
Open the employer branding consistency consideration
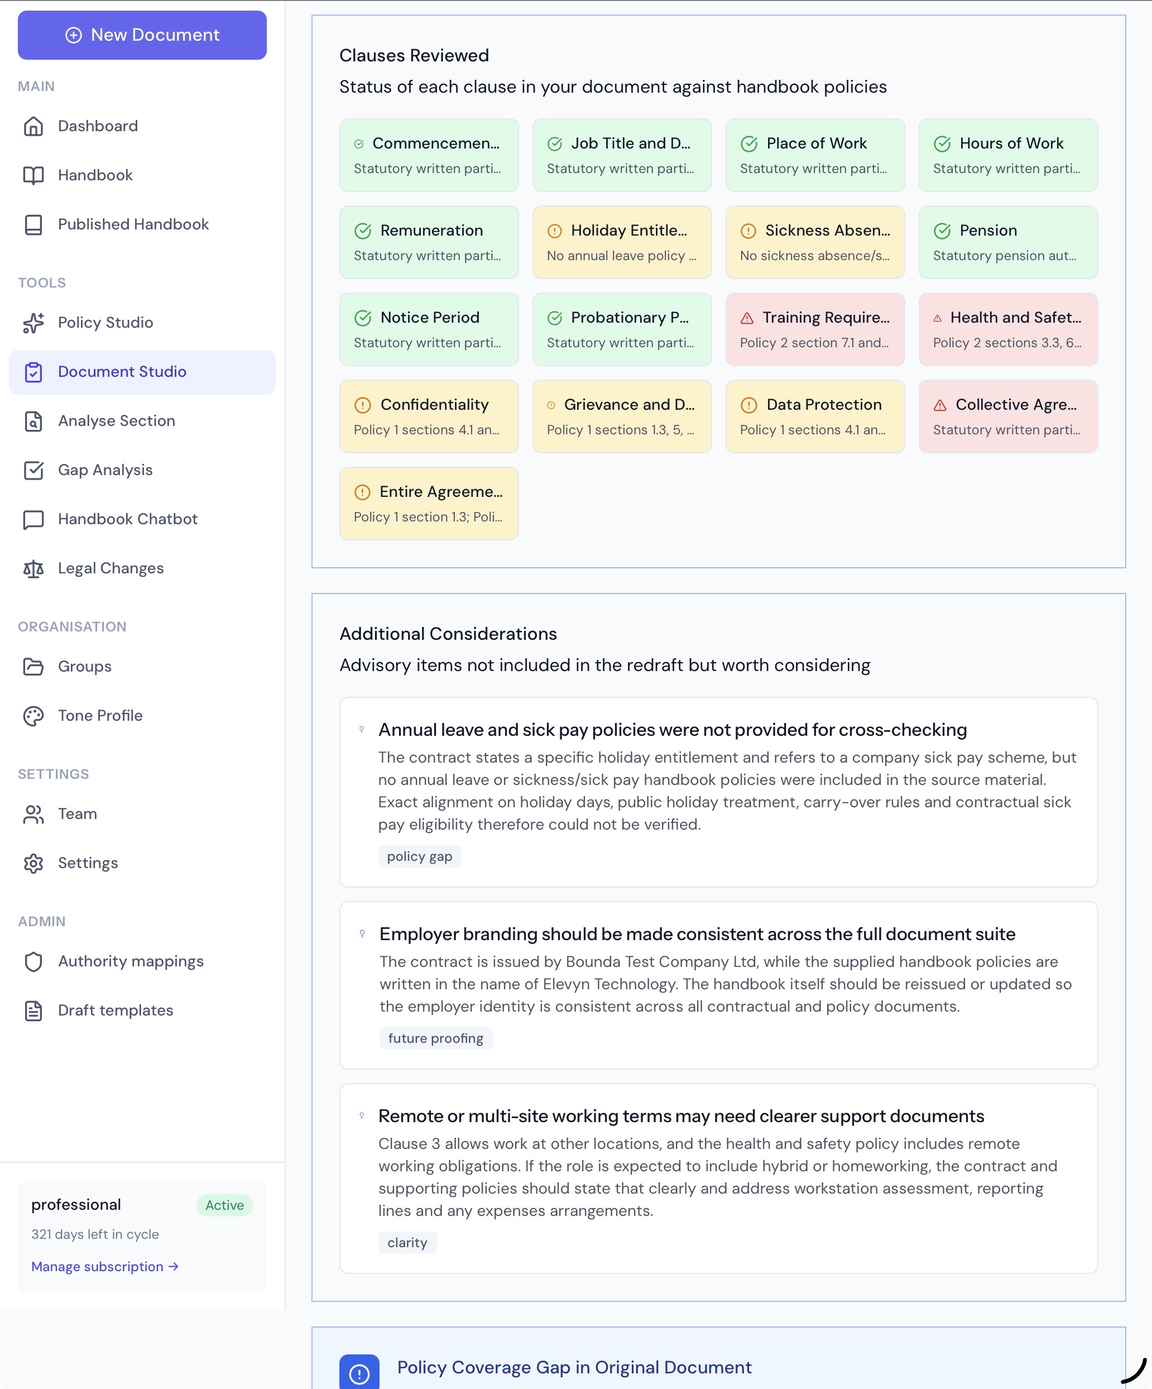pyautogui.click(x=718, y=985)
